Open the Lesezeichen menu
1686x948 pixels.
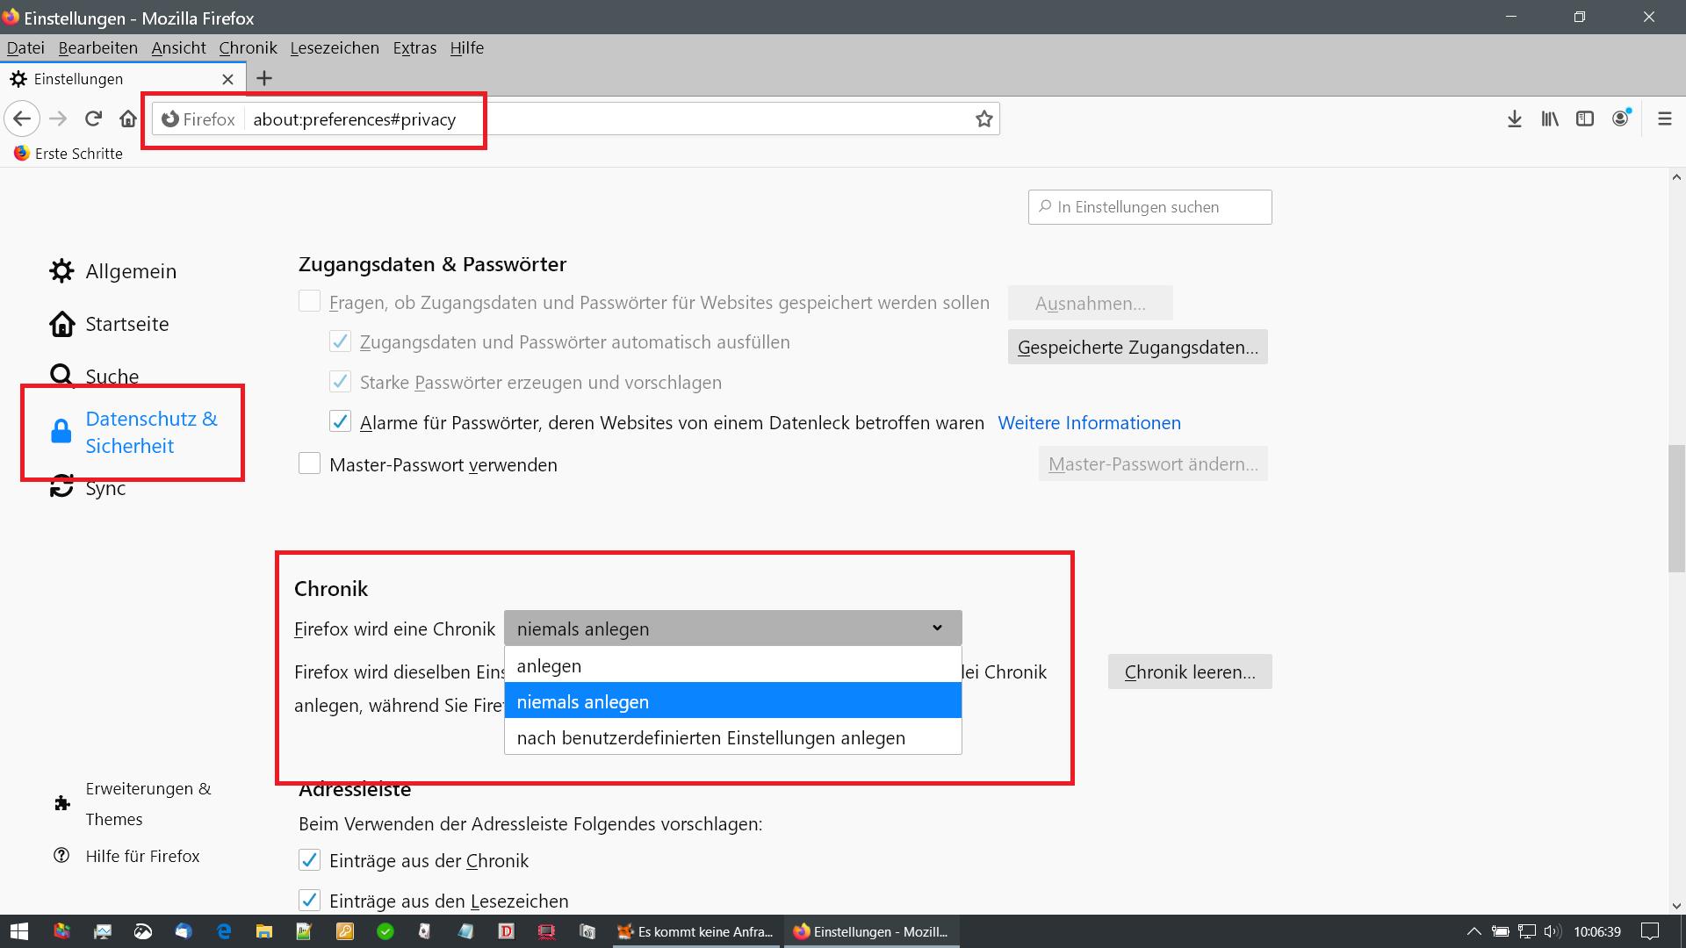click(335, 47)
